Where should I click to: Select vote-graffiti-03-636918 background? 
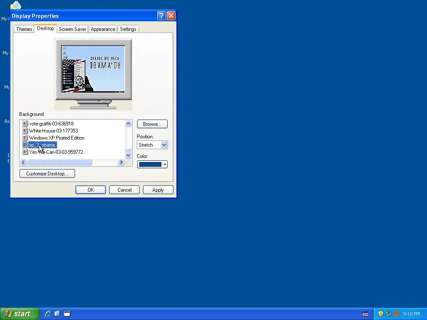[51, 123]
